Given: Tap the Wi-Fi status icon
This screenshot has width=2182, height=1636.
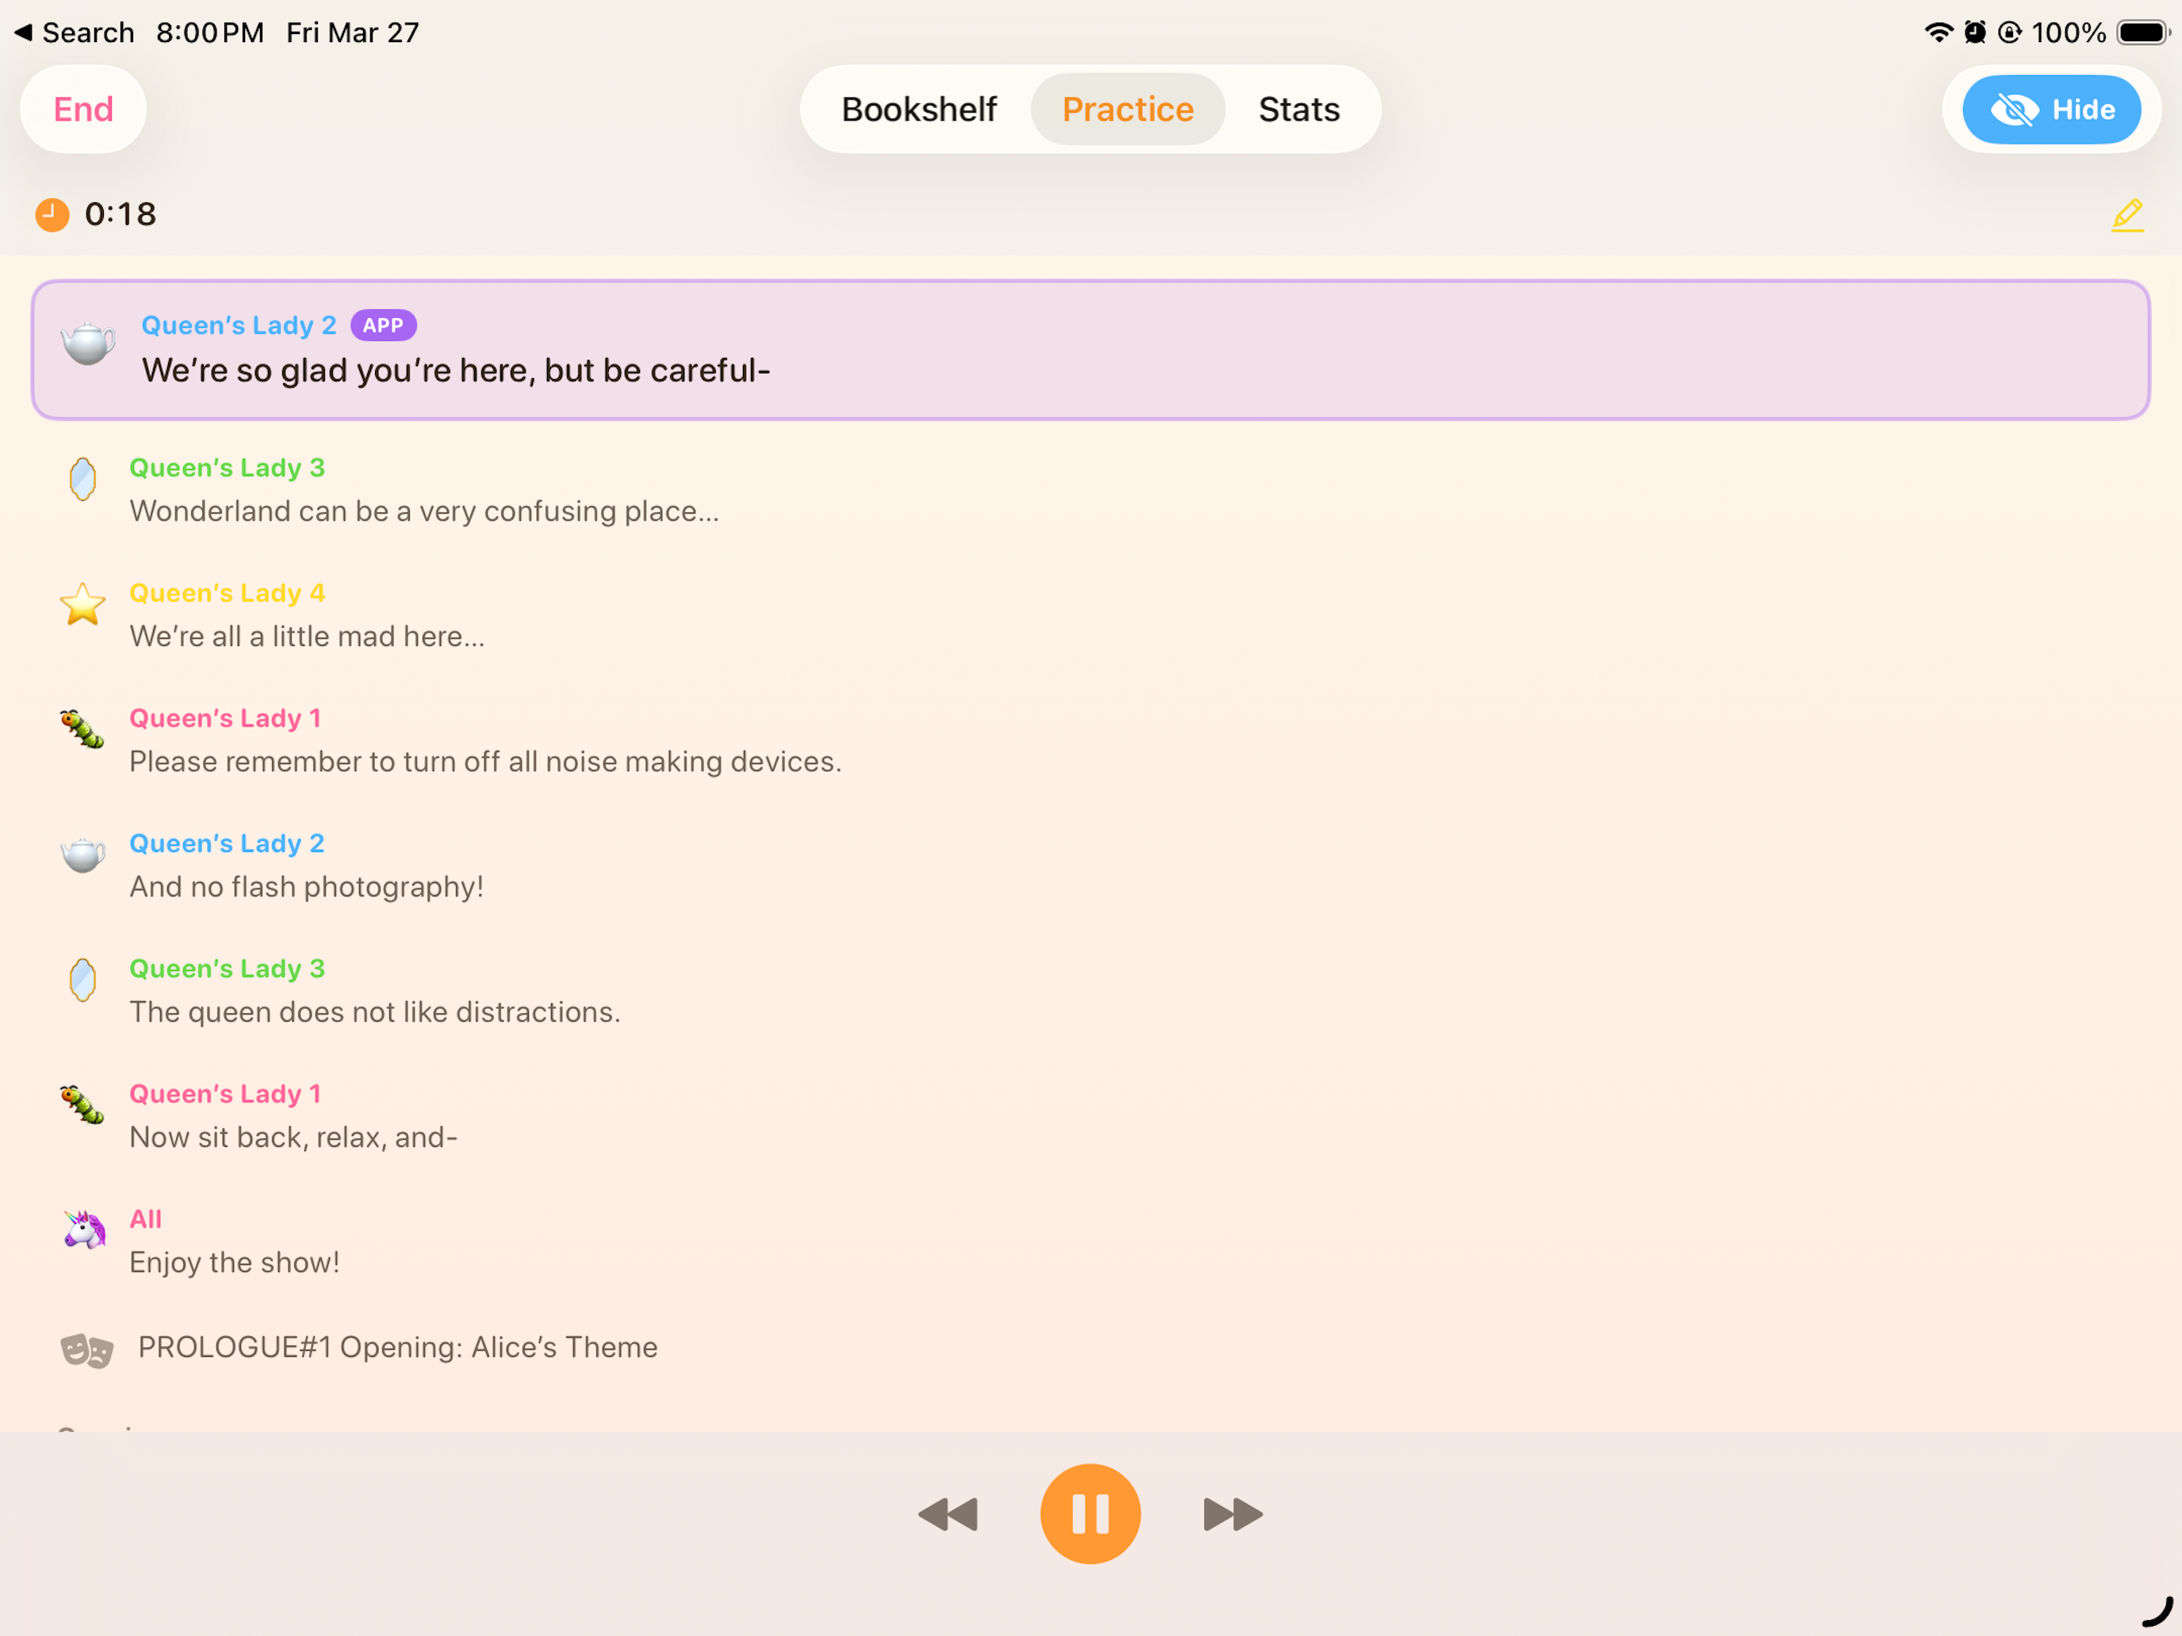Looking at the screenshot, I should (1939, 32).
